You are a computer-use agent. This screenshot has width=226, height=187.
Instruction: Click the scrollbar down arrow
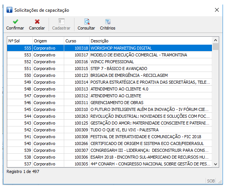215,164
